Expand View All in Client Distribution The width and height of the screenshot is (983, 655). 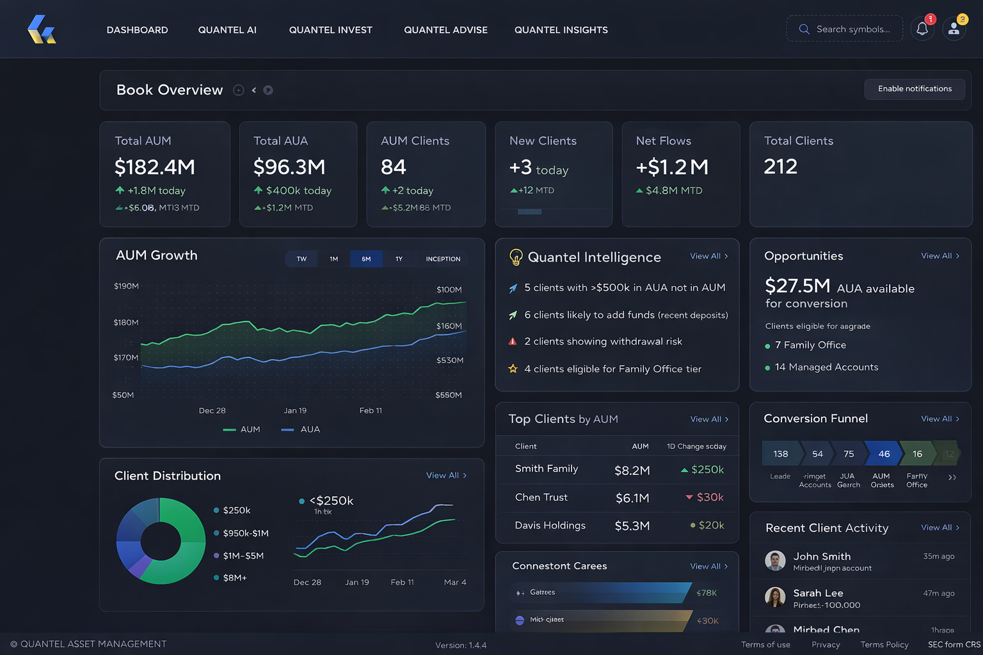pyautogui.click(x=445, y=475)
